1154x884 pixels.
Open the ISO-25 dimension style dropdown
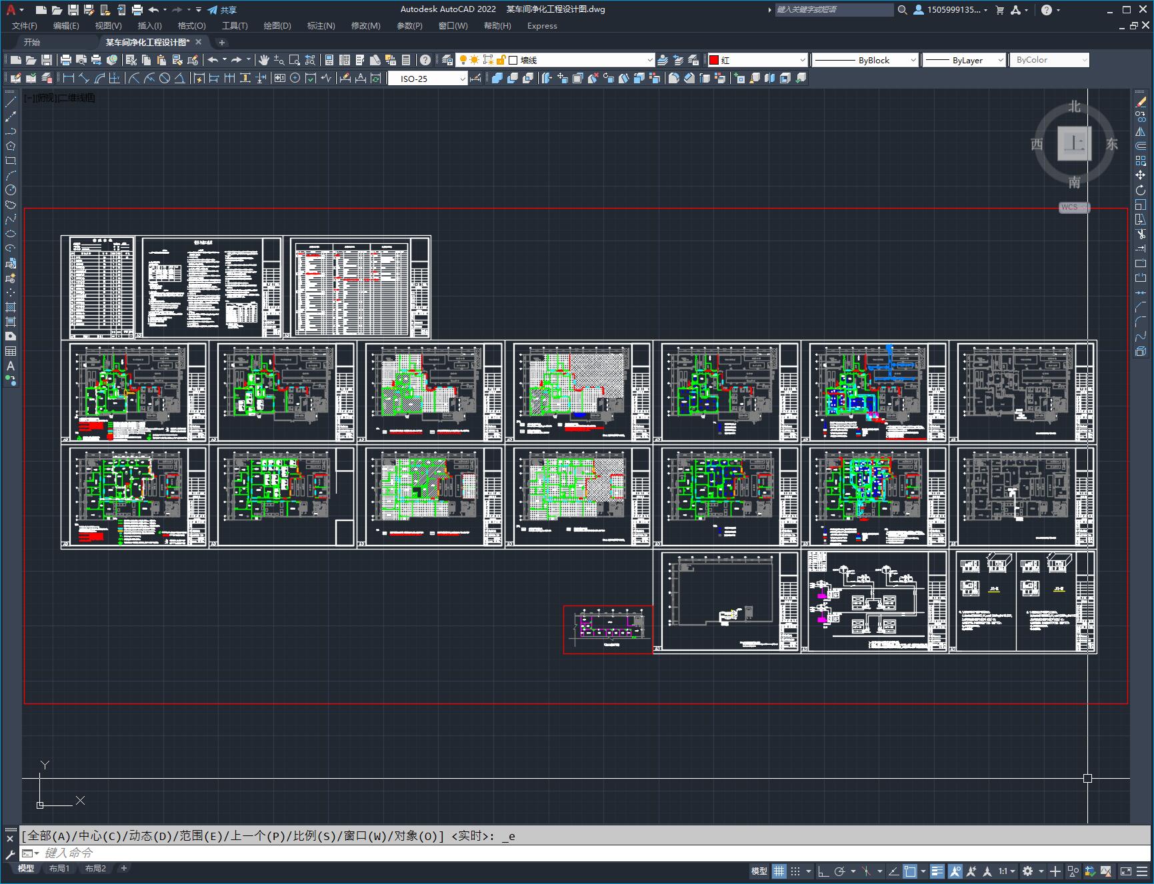pyautogui.click(x=428, y=79)
